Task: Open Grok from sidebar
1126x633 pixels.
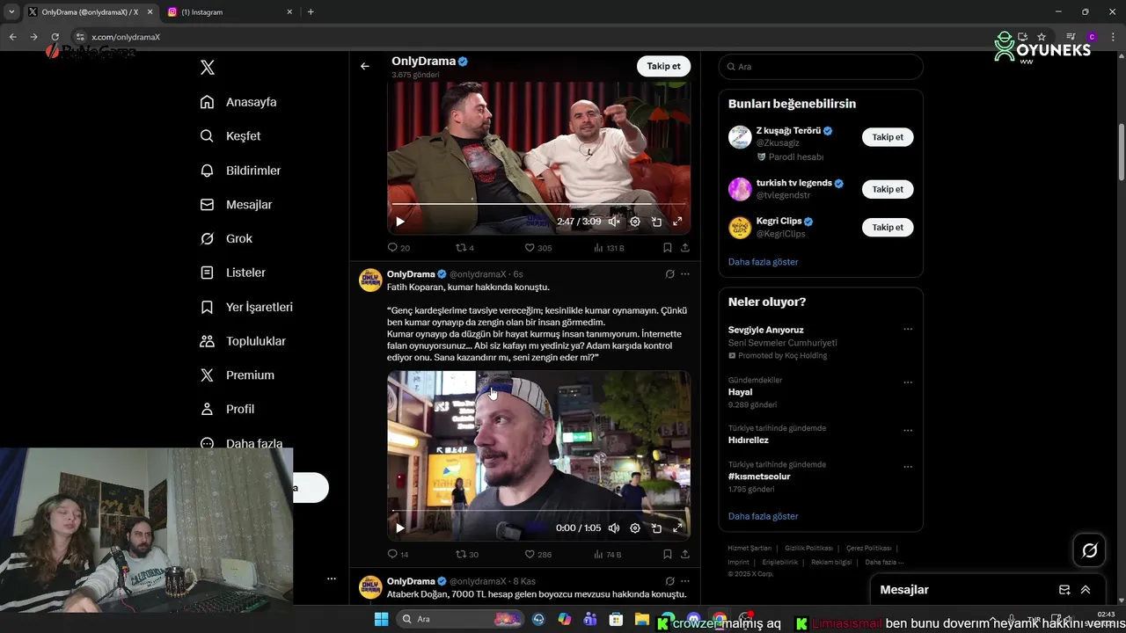Action: (226, 239)
